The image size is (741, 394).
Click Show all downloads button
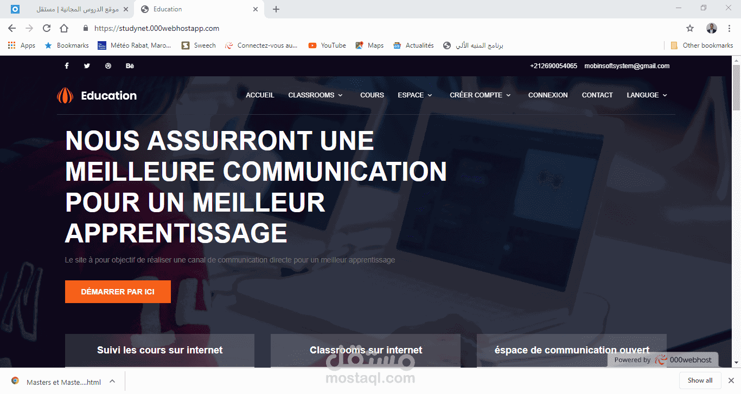(700, 380)
